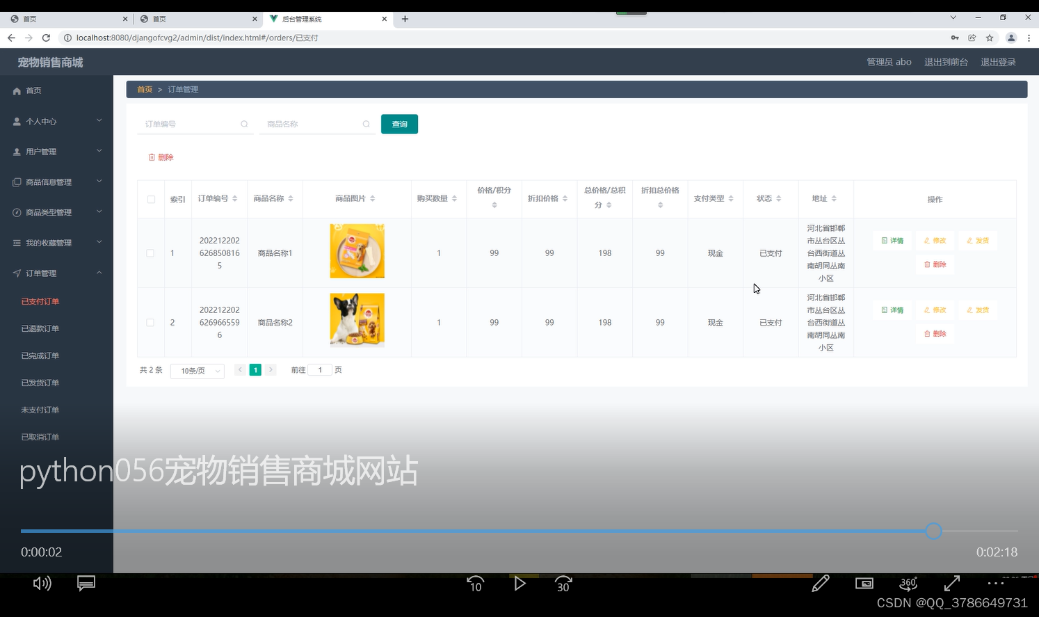Open the browser profile avatar icon
Screen dimensions: 1039x617
click(1011, 38)
